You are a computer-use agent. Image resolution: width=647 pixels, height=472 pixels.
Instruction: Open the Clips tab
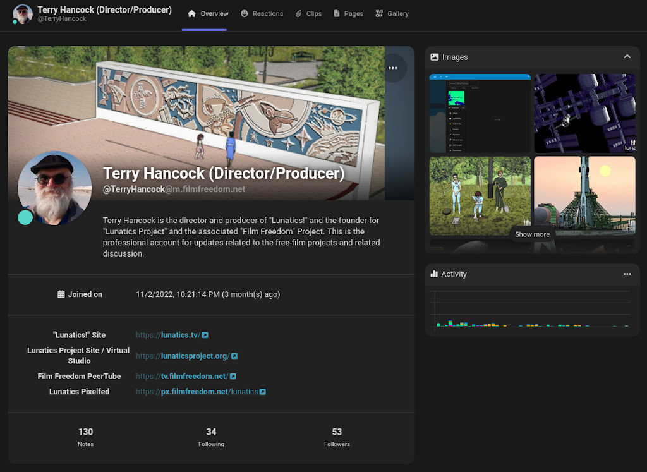[x=308, y=14]
